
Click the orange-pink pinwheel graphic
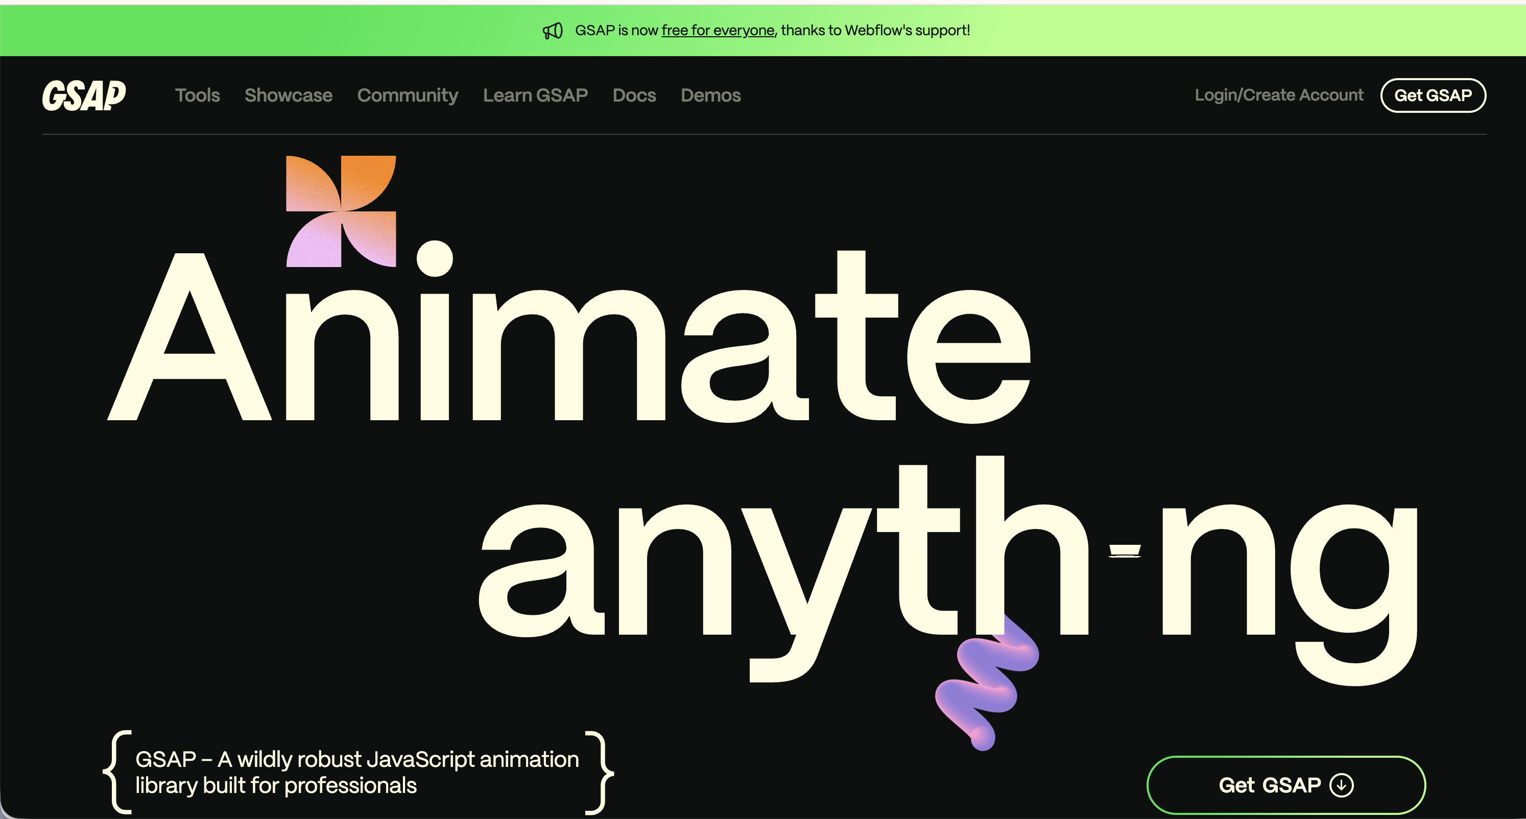pyautogui.click(x=341, y=211)
